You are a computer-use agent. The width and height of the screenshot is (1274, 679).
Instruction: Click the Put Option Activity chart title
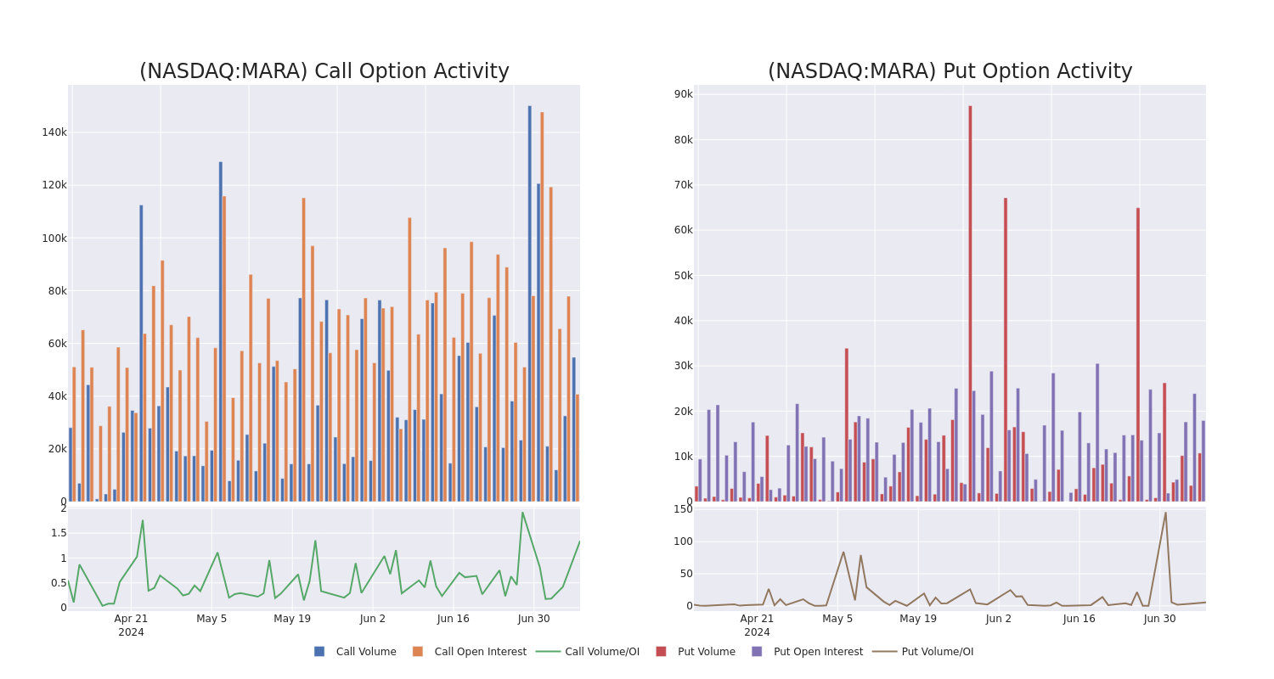950,71
